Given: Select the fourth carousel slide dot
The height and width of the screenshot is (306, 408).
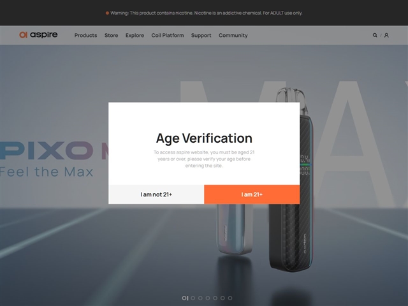Looking at the screenshot, I should point(208,298).
